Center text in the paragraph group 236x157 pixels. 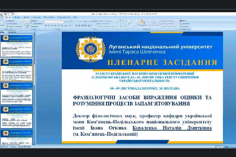tap(79, 26)
